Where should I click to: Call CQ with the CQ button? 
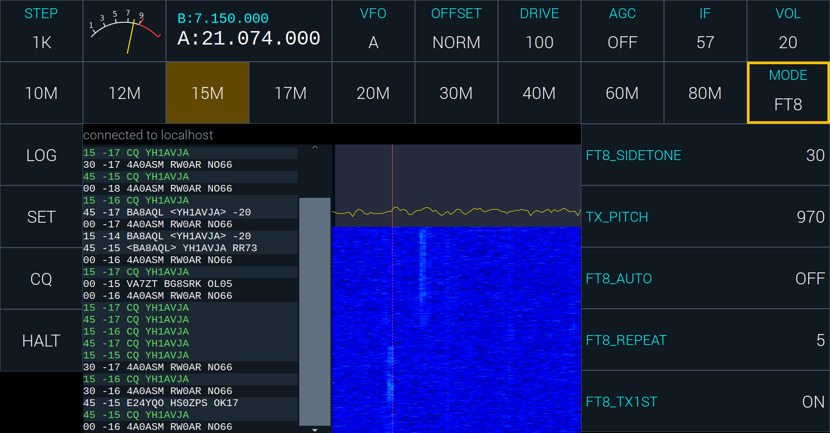[41, 279]
